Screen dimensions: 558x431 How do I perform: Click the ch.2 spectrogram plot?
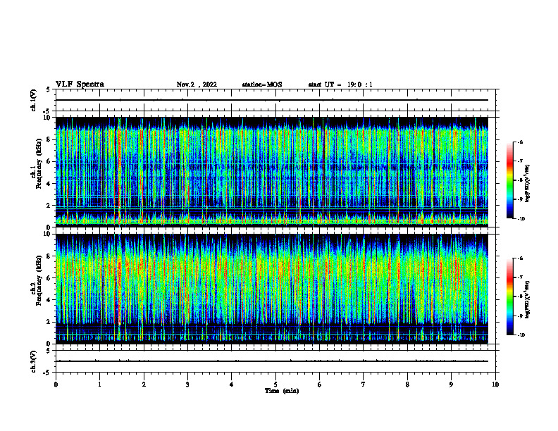point(272,289)
